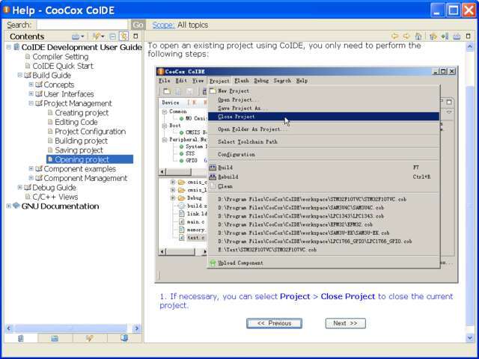Click the embedded CooCox CoIDE screenshot image
This screenshot has height=359, width=479.
(307, 174)
